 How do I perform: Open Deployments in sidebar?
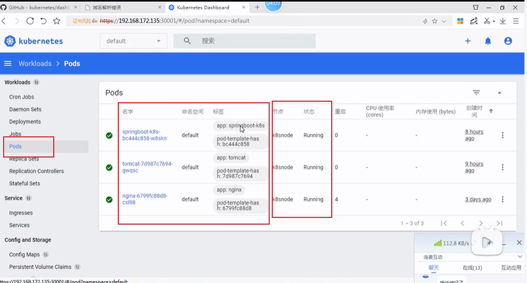pos(25,122)
